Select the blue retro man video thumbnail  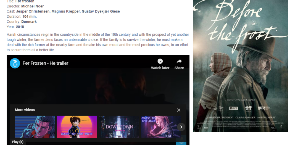coord(35,127)
